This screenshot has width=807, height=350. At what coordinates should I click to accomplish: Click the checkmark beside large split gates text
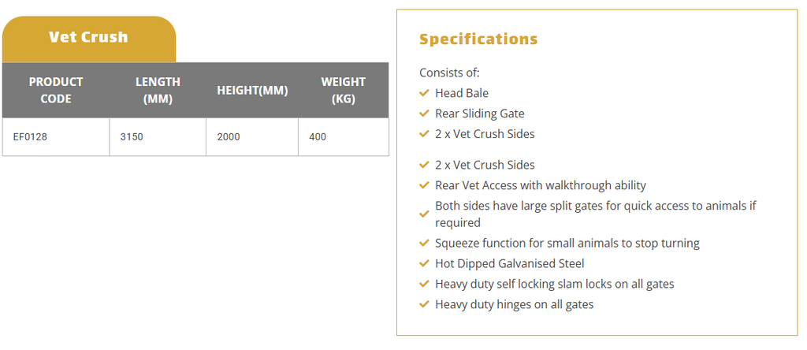click(x=424, y=214)
